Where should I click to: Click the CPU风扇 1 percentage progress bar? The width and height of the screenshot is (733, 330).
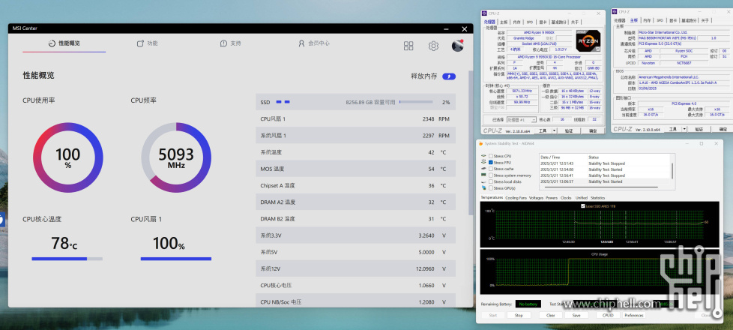pos(176,259)
